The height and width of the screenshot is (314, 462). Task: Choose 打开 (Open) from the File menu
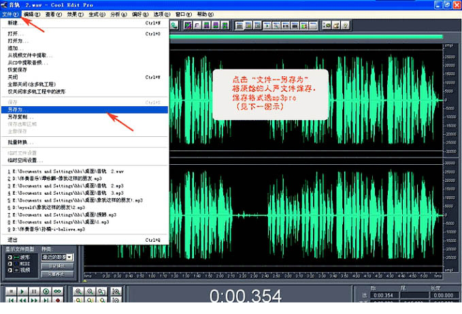pyautogui.click(x=84, y=34)
